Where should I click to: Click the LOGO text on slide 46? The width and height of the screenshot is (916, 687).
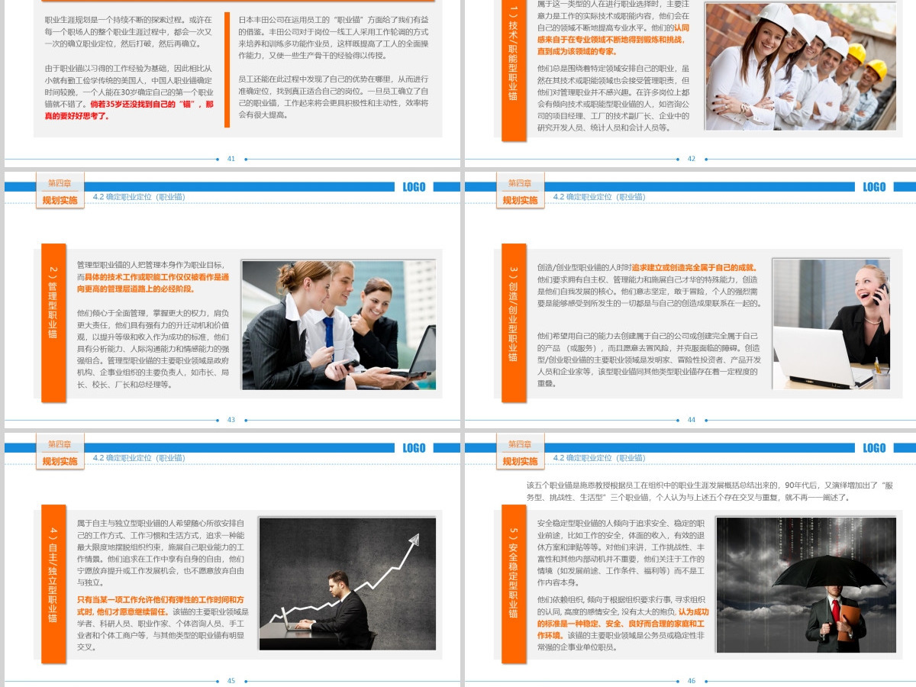pyautogui.click(x=875, y=448)
